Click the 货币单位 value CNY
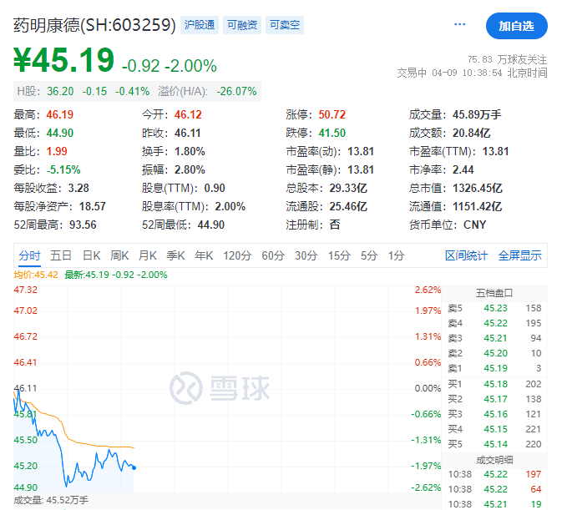Screen dimensions: 567x510 (474, 225)
